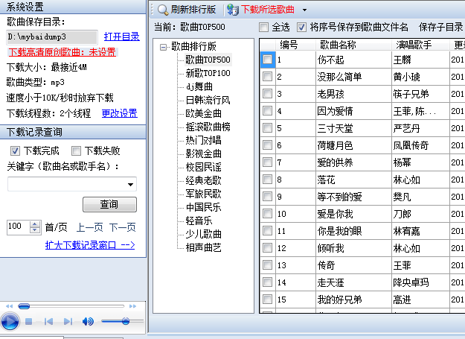
Task: Enable the 下载失败 checkbox
Action: 76,151
